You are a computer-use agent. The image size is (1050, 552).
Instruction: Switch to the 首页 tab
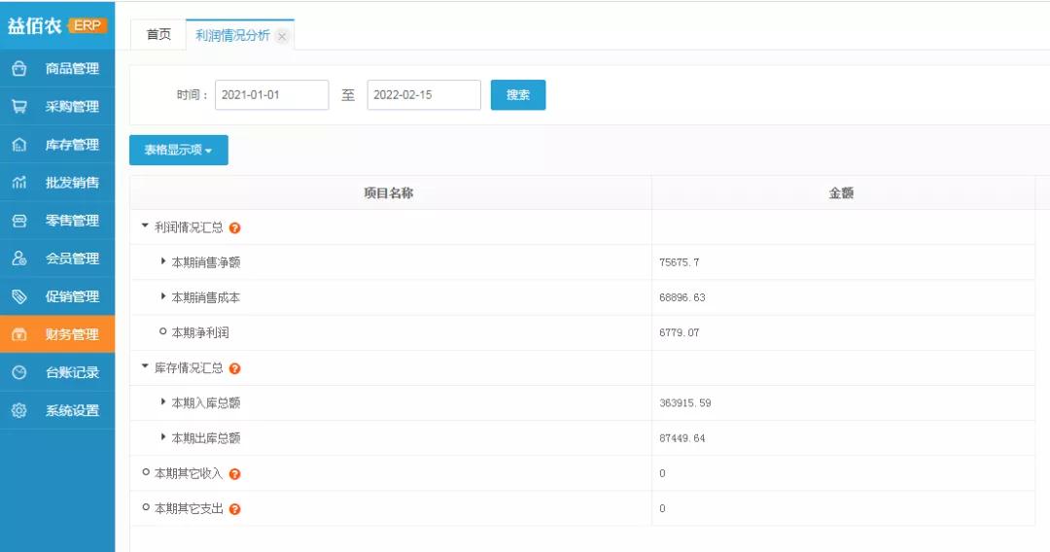coord(158,35)
